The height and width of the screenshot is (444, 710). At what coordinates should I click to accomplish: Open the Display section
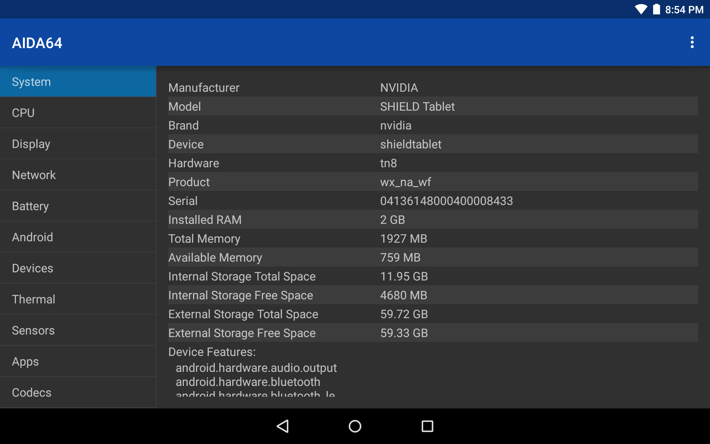point(78,144)
